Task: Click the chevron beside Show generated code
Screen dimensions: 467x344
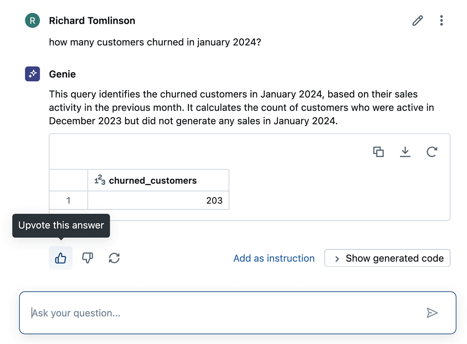Action: [337, 259]
